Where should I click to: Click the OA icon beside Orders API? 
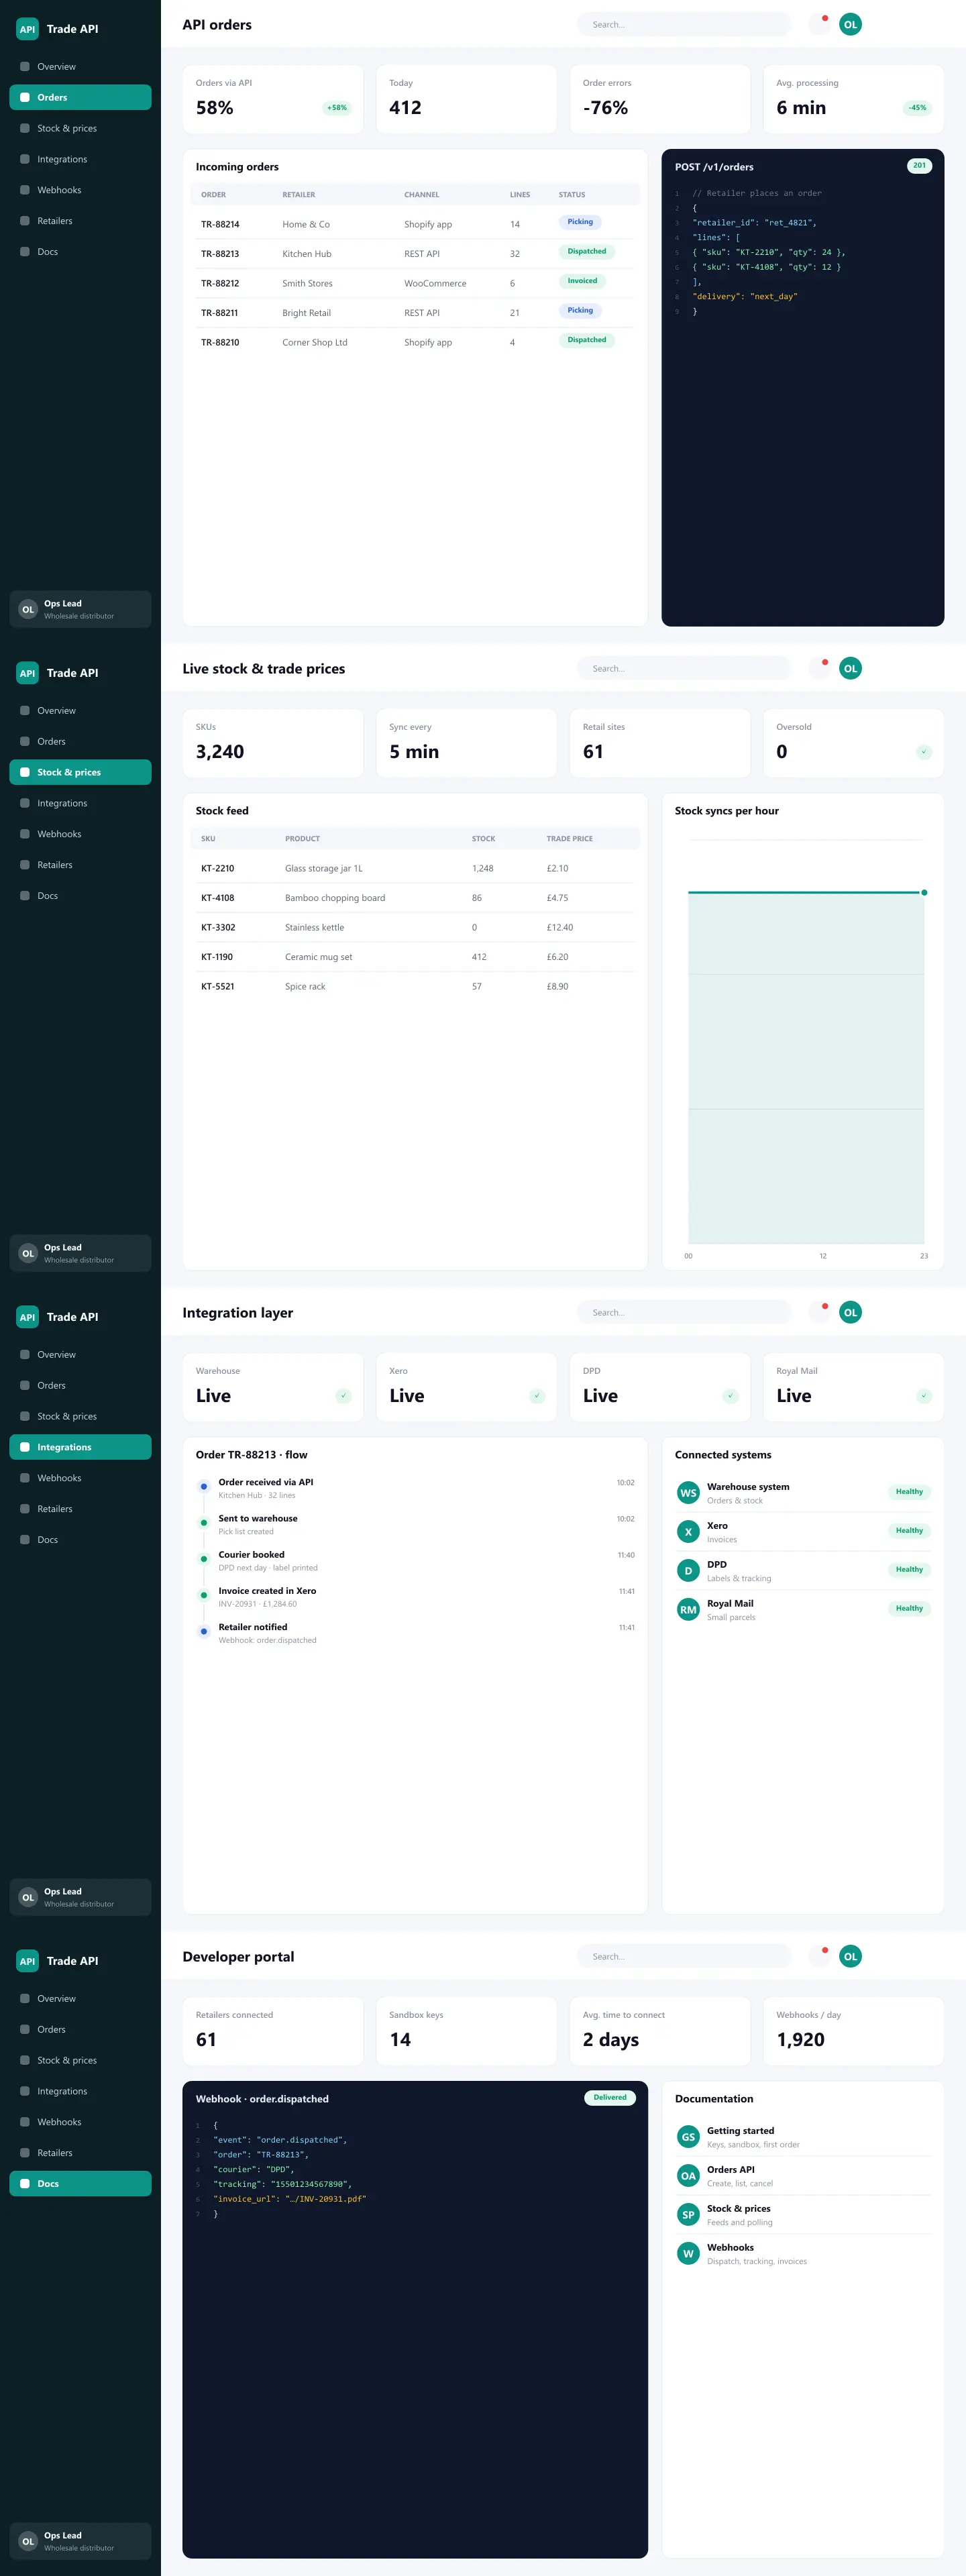(x=688, y=2176)
